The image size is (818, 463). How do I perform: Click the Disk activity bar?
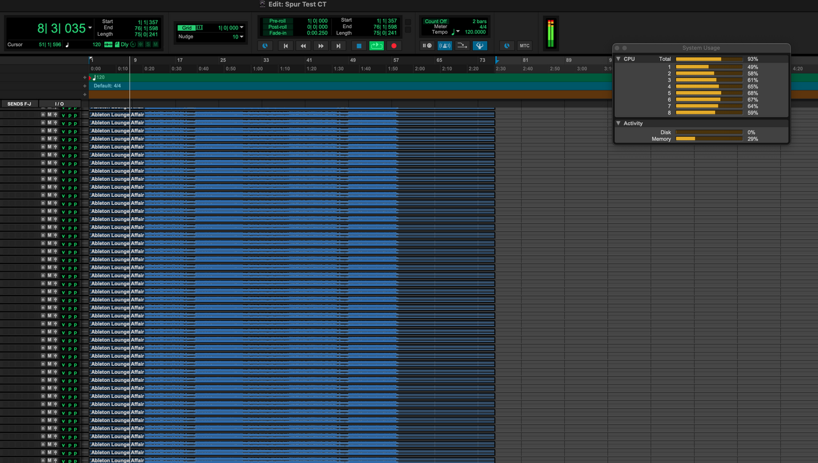tap(709, 132)
